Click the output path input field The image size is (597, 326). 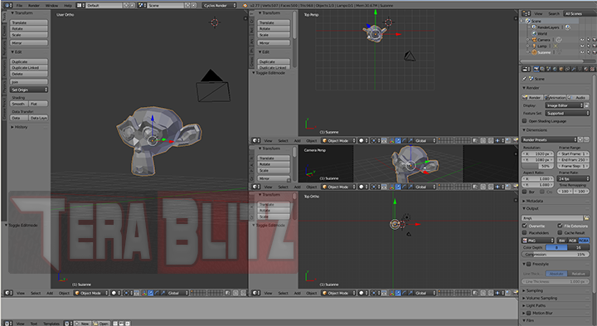(x=552, y=218)
